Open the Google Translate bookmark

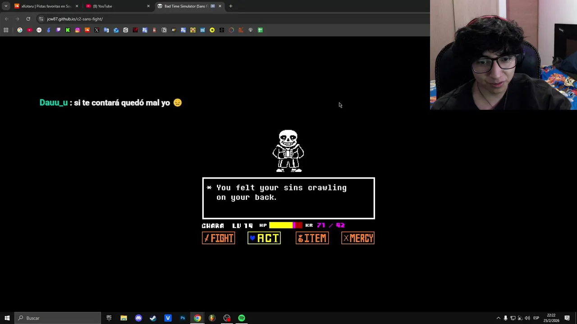pos(106,30)
